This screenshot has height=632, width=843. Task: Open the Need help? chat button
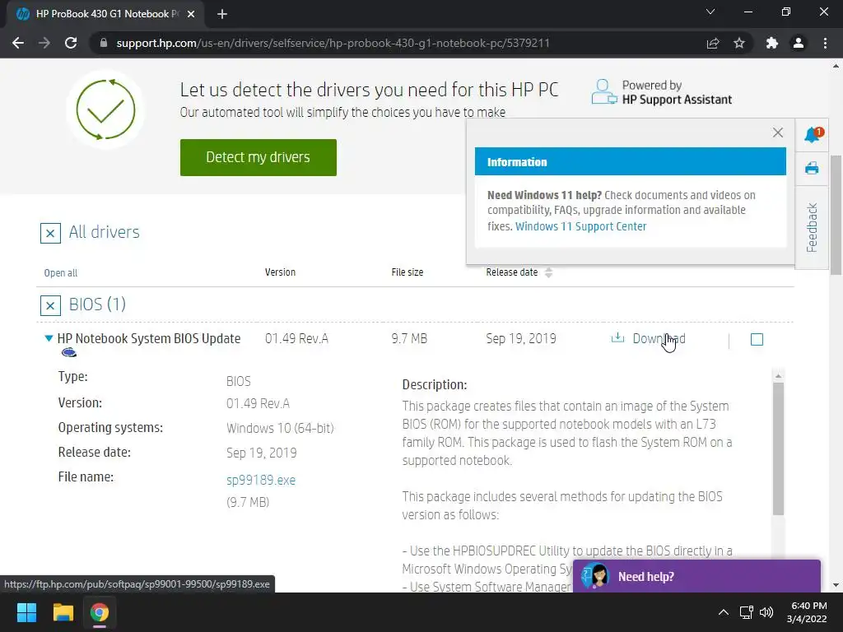[x=696, y=576]
